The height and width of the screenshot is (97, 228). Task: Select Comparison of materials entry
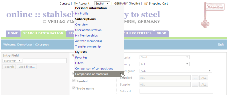[99, 74]
